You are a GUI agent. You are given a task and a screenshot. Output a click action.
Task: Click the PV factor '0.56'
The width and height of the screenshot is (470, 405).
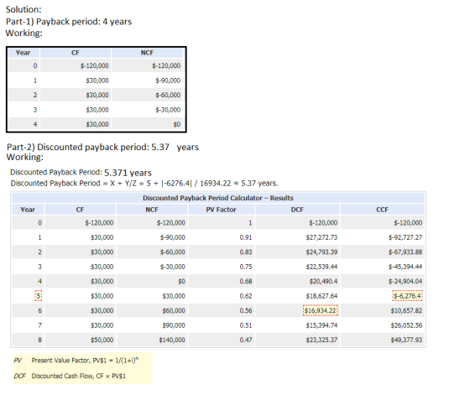tap(245, 310)
